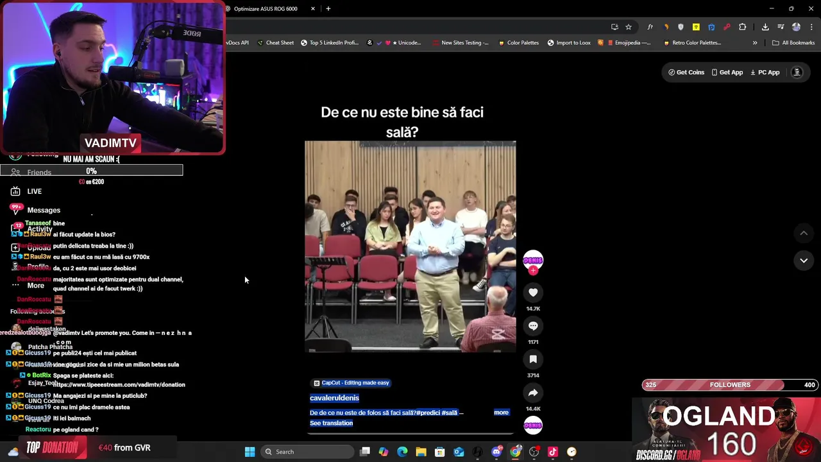The width and height of the screenshot is (821, 462).
Task: Click the Windows taskbar Search box
Action: pos(307,452)
